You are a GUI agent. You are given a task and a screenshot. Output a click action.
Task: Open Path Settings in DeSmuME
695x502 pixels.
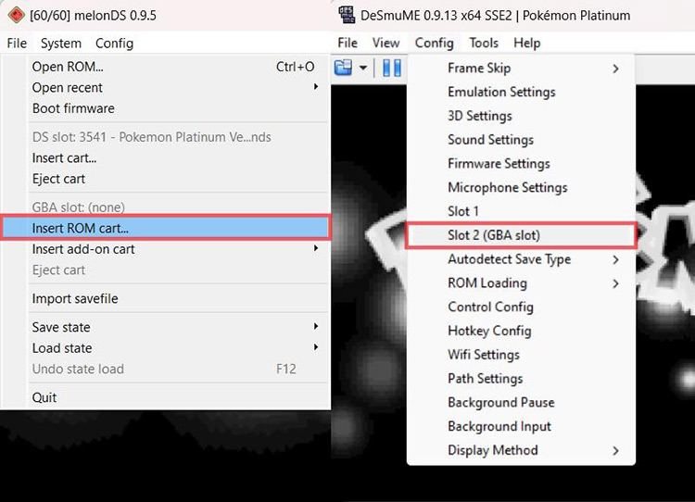pyautogui.click(x=521, y=379)
